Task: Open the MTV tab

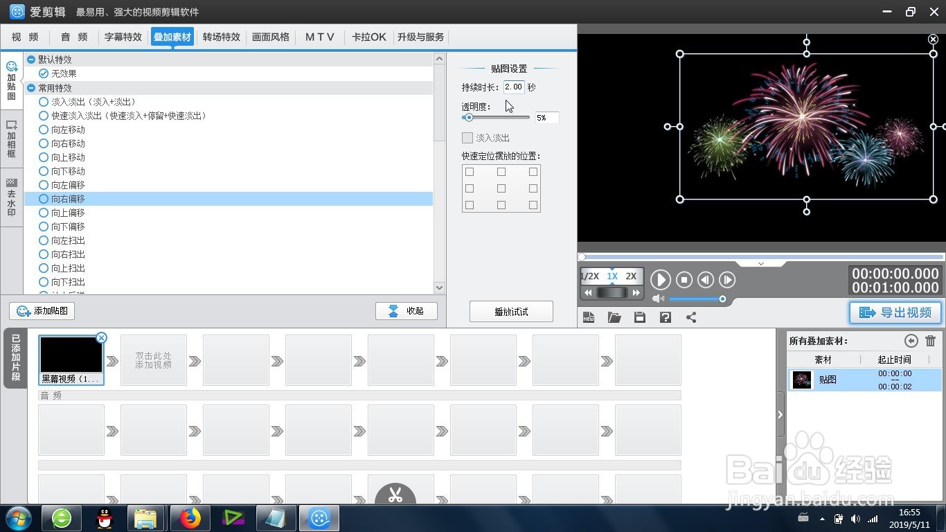Action: point(320,37)
